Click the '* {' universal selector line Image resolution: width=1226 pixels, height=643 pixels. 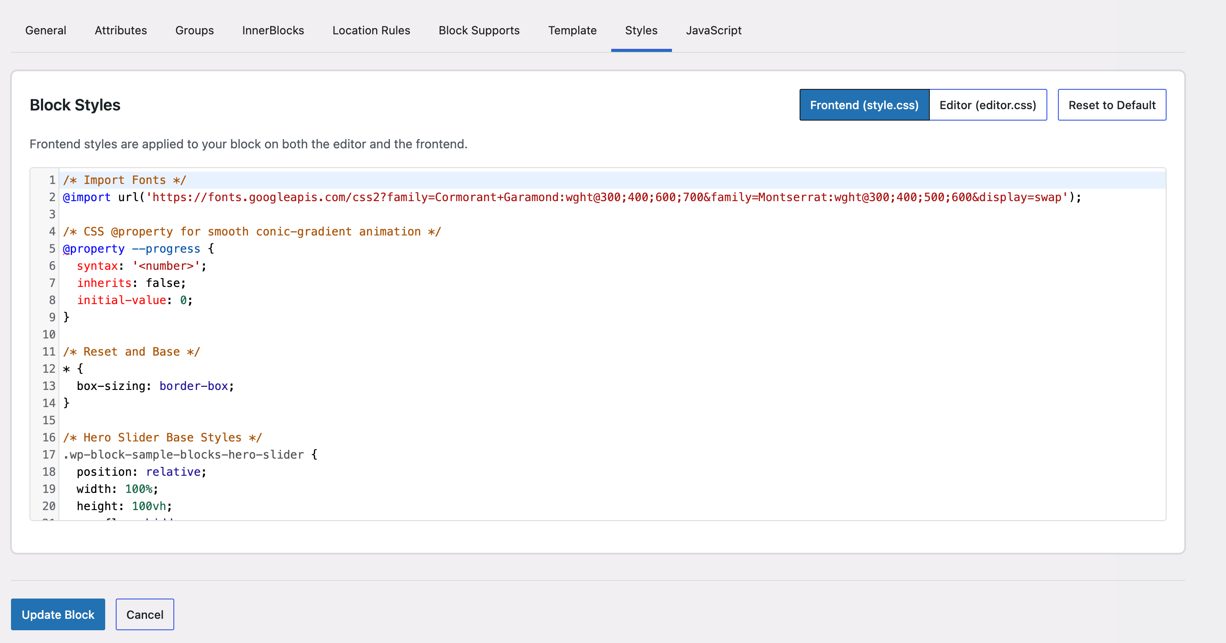73,369
